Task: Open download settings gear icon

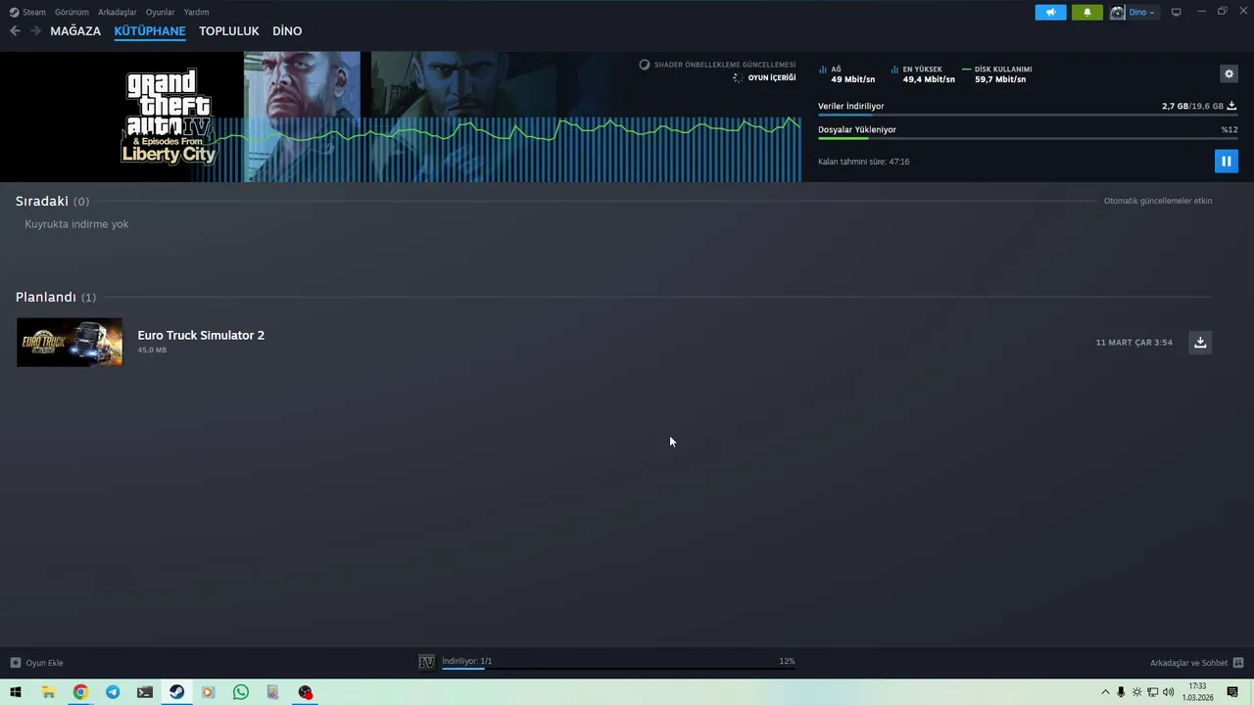Action: tap(1229, 73)
